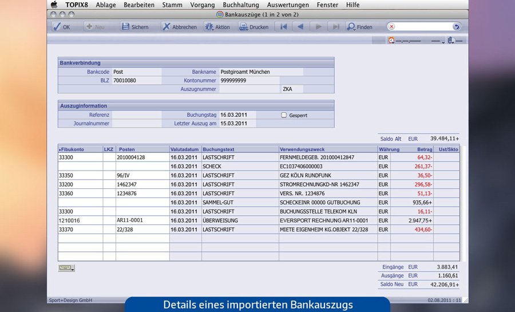Open the Vorgang menu
This screenshot has width=515, height=312.
pyautogui.click(x=203, y=5)
